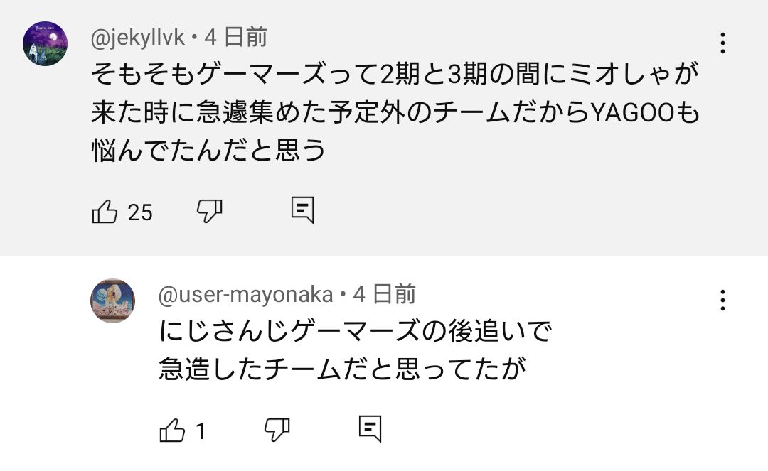Click the @jekyllvk profile avatar
This screenshot has width=768, height=471.
[x=46, y=43]
